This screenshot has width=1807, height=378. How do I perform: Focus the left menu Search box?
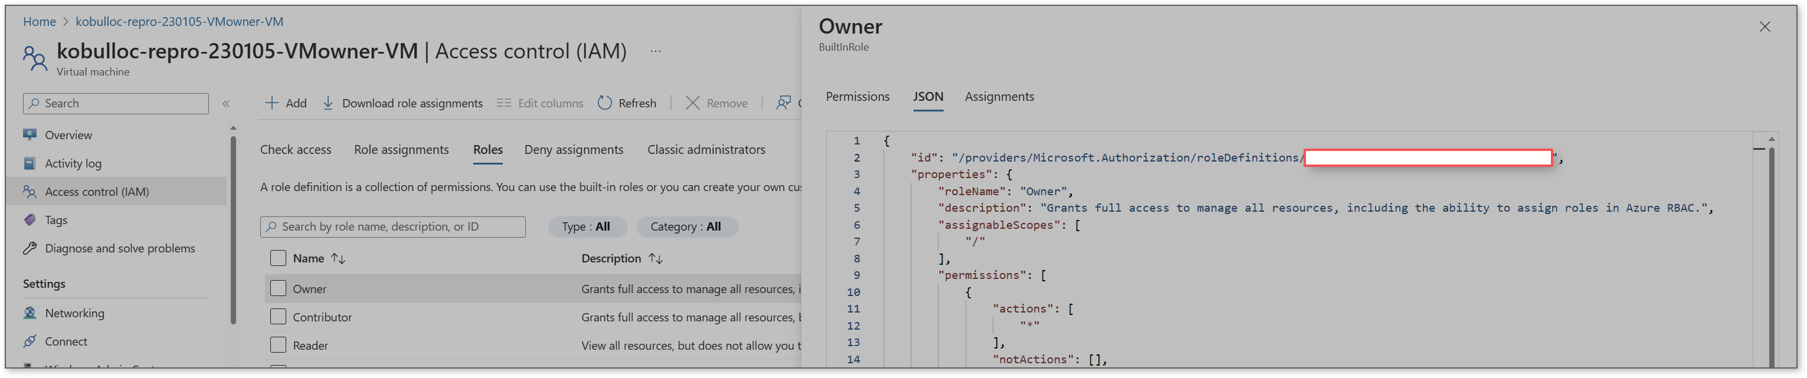click(x=116, y=104)
